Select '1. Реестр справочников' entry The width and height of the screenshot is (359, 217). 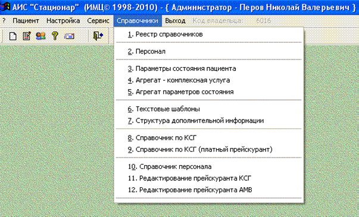point(209,34)
